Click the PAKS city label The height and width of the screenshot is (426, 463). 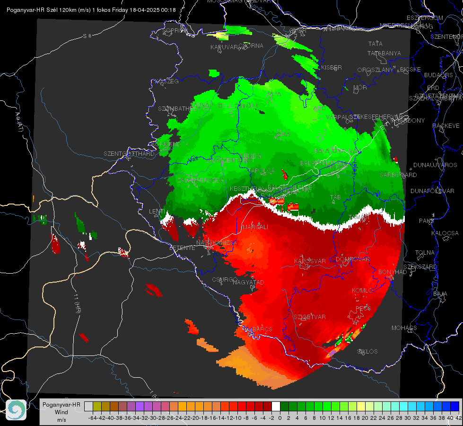coord(427,221)
